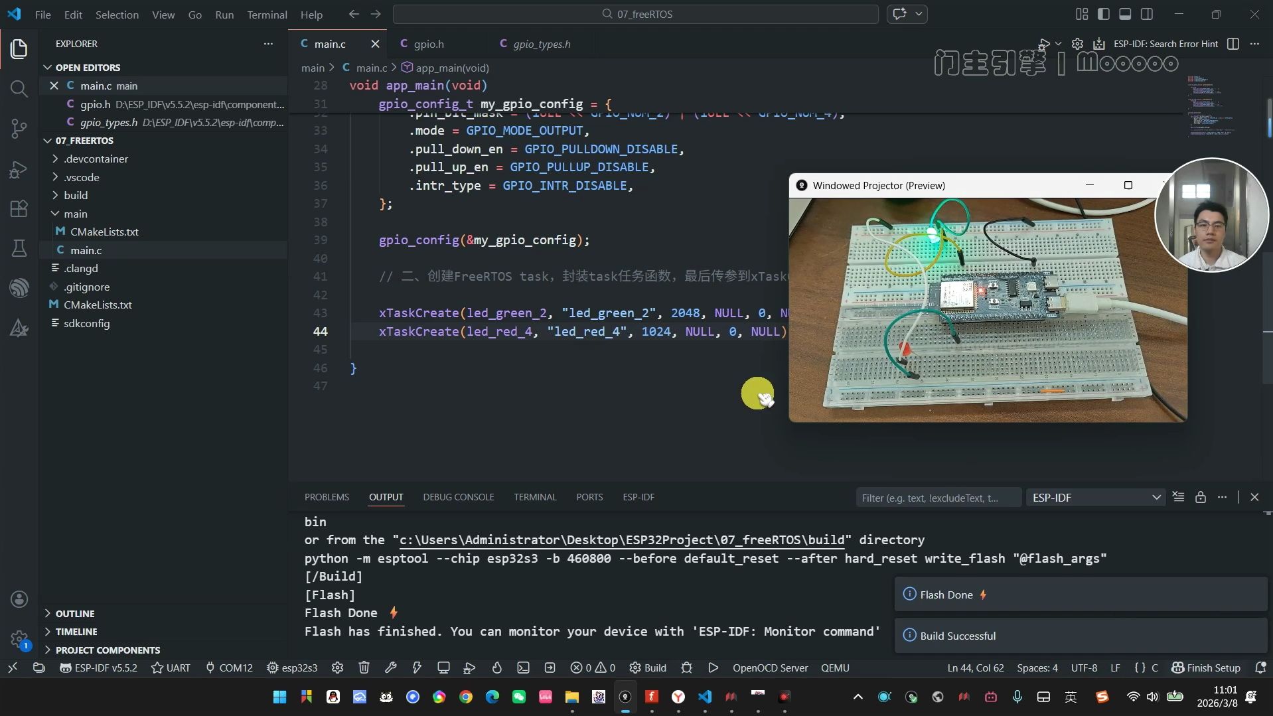Toggle the primary side bar visibility
Screen dimensions: 1273x716
tap(1104, 14)
